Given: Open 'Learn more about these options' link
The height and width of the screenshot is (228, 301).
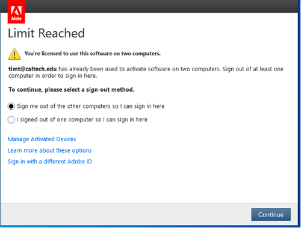Looking at the screenshot, I should pyautogui.click(x=49, y=150).
